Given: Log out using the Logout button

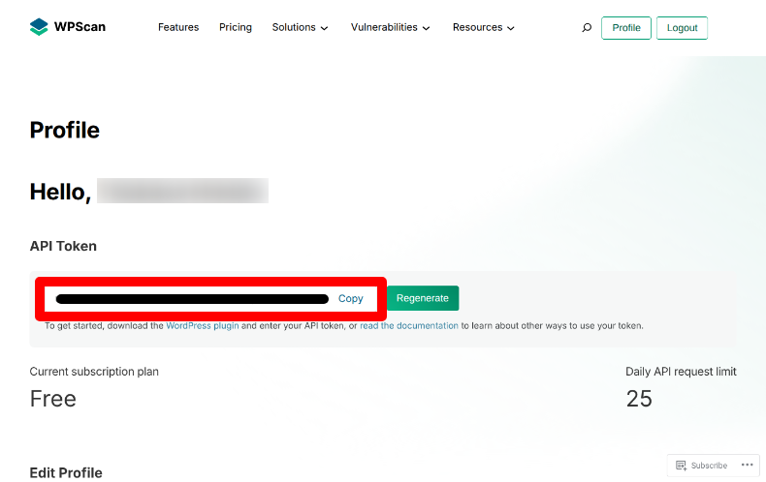Looking at the screenshot, I should (x=682, y=28).
